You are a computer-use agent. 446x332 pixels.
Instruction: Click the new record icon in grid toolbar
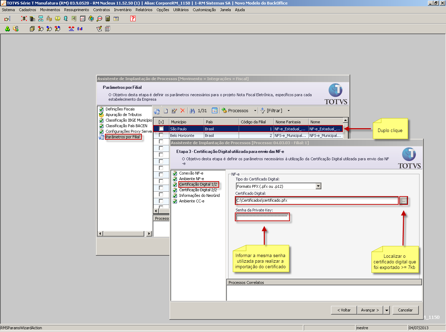pos(166,111)
